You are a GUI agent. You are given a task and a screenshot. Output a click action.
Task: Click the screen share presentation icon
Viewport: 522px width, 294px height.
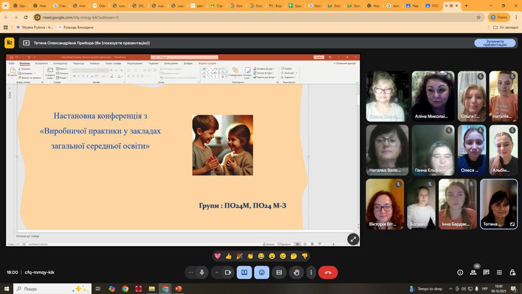click(x=244, y=272)
